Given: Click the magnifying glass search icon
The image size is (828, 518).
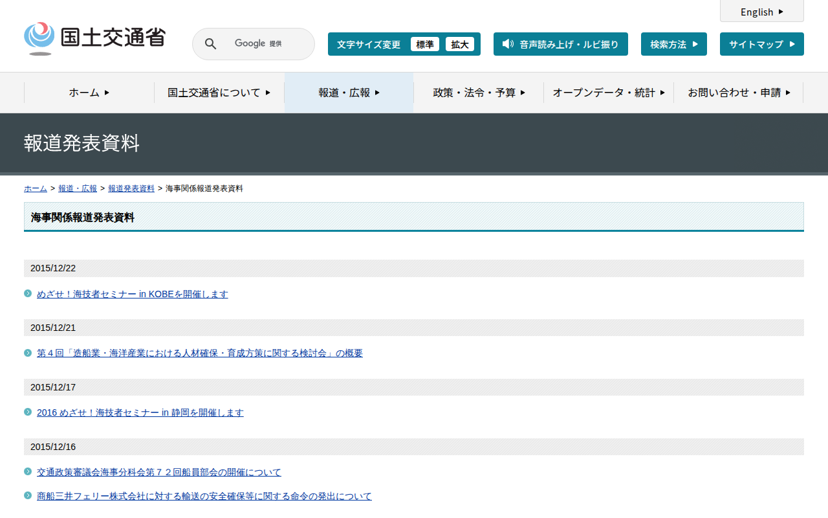Looking at the screenshot, I should pos(210,44).
